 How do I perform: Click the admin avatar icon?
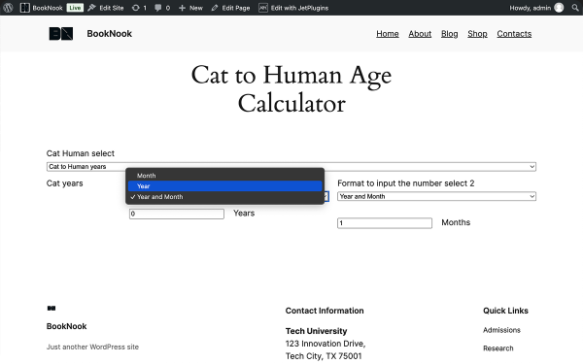(x=559, y=8)
